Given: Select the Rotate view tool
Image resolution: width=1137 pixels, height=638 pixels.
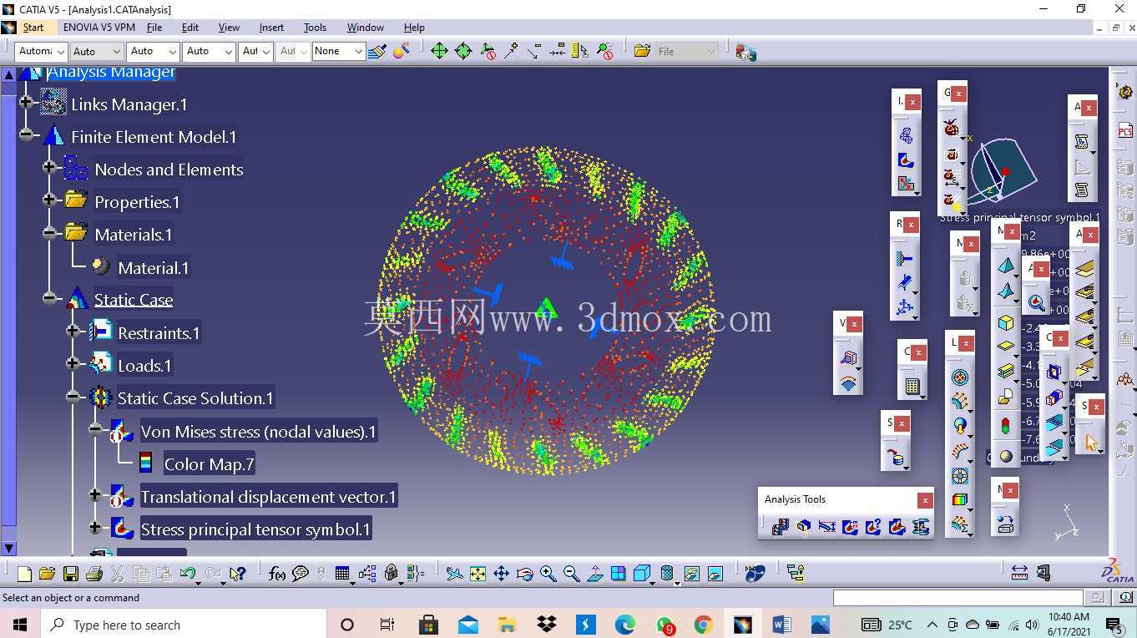Looking at the screenshot, I should (524, 574).
